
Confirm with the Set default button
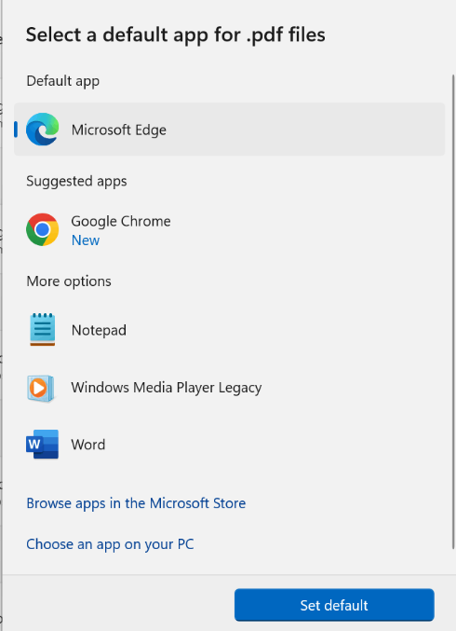tap(334, 605)
